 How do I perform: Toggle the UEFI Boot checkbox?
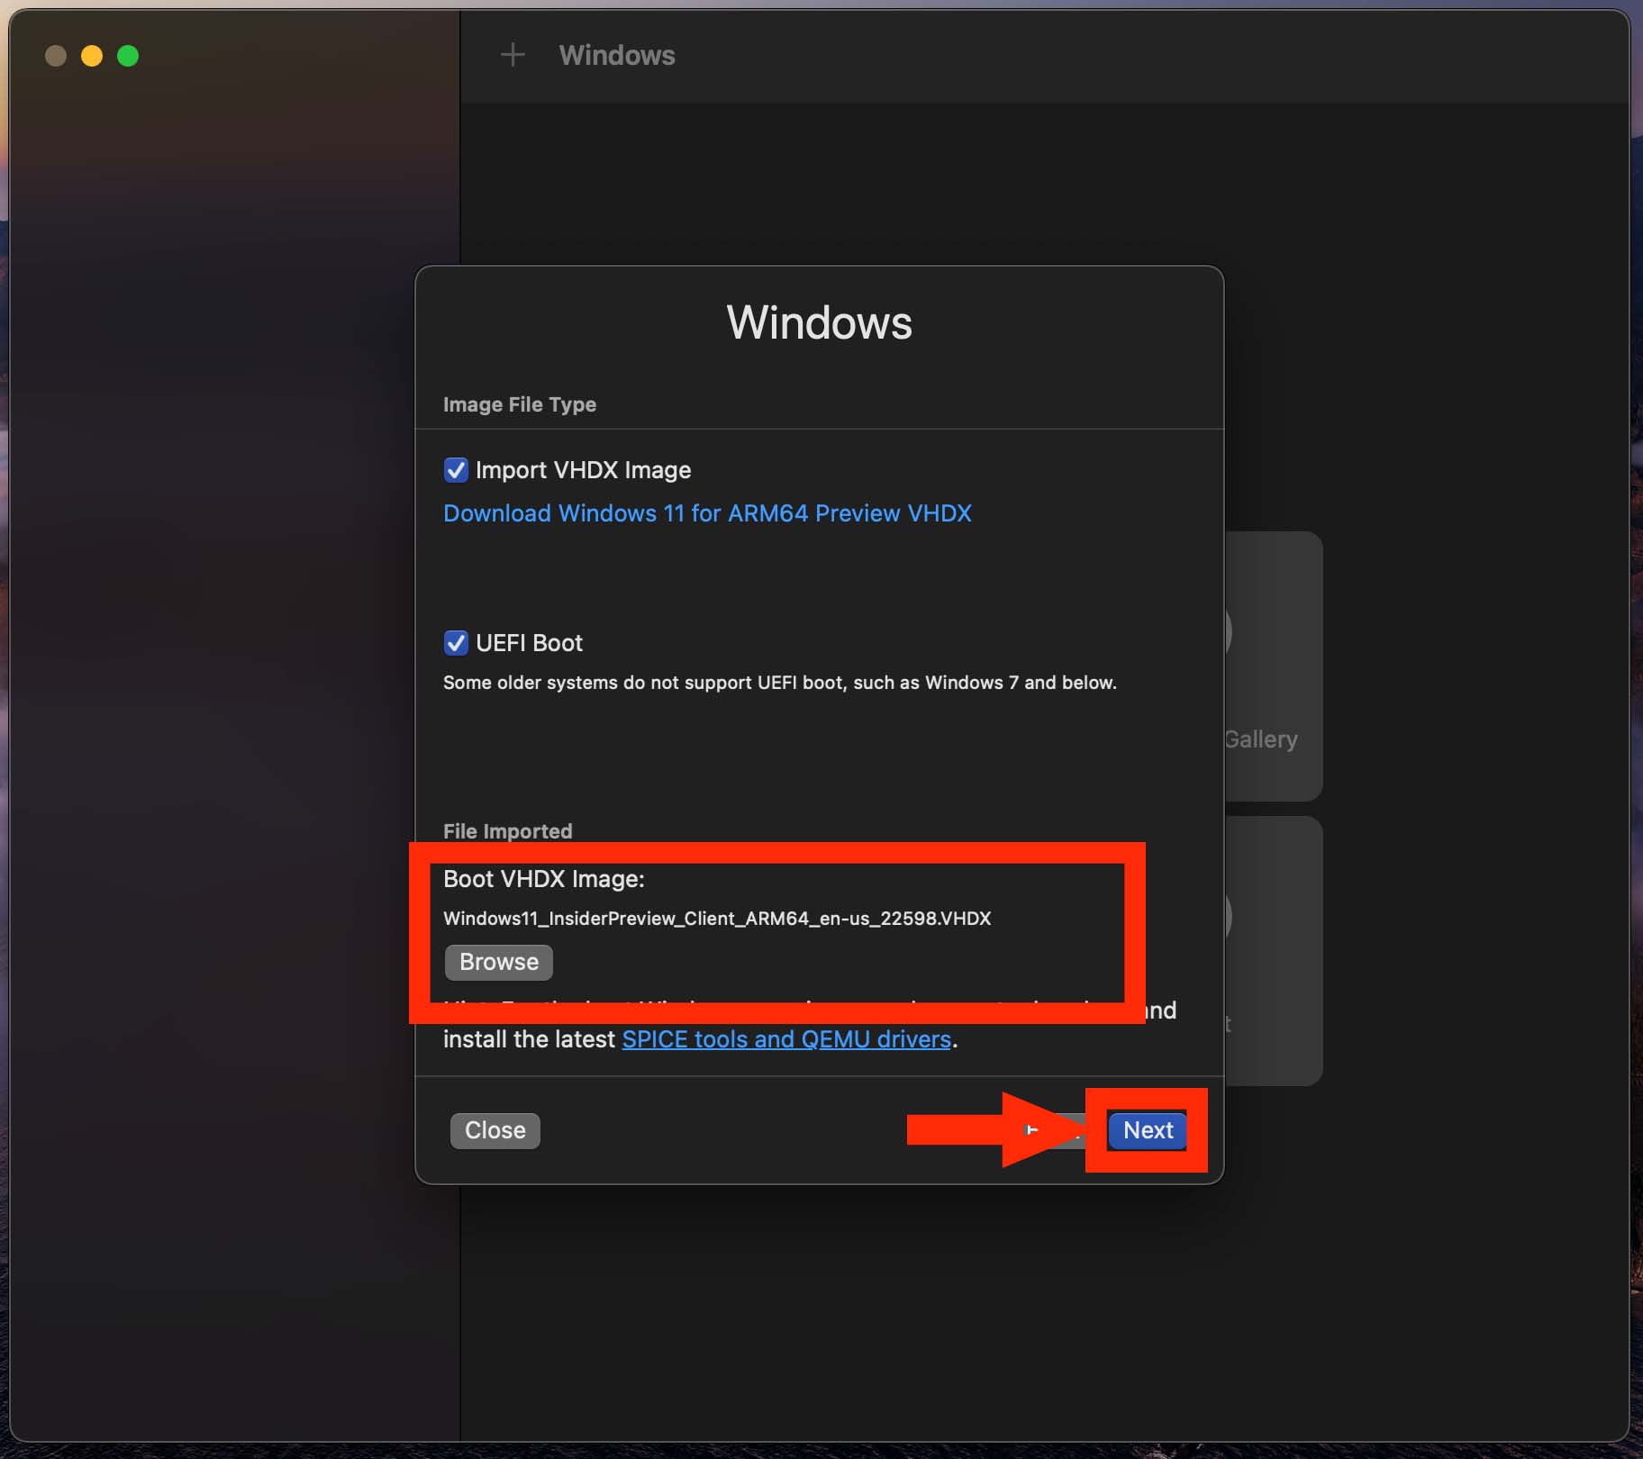point(456,643)
